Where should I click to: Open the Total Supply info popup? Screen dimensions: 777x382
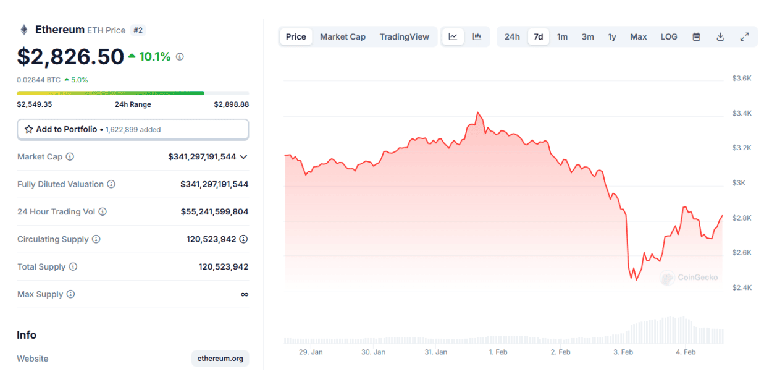point(73,266)
